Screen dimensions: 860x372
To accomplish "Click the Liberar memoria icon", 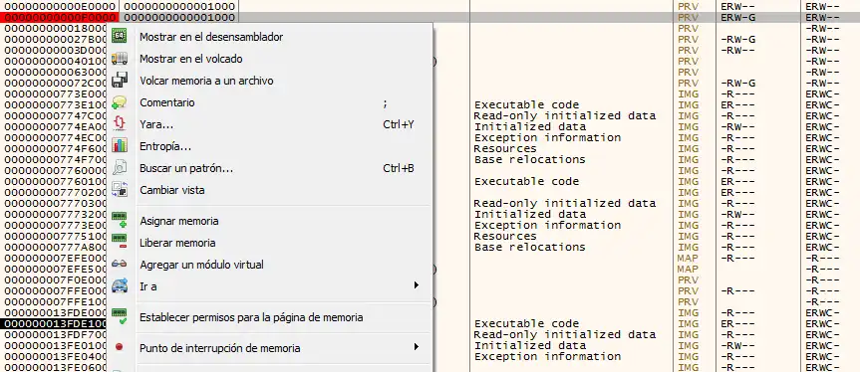I will [x=119, y=243].
